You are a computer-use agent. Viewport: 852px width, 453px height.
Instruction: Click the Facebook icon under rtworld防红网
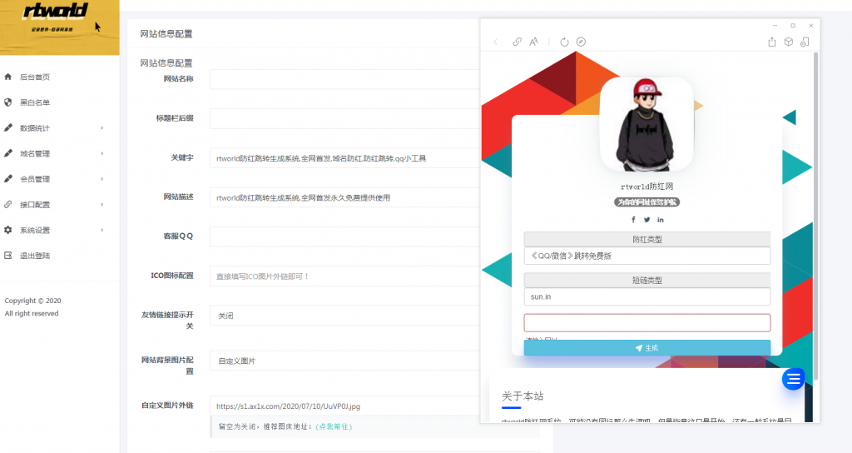coord(633,220)
